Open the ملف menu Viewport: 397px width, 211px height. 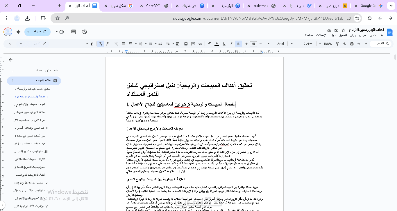click(x=381, y=35)
